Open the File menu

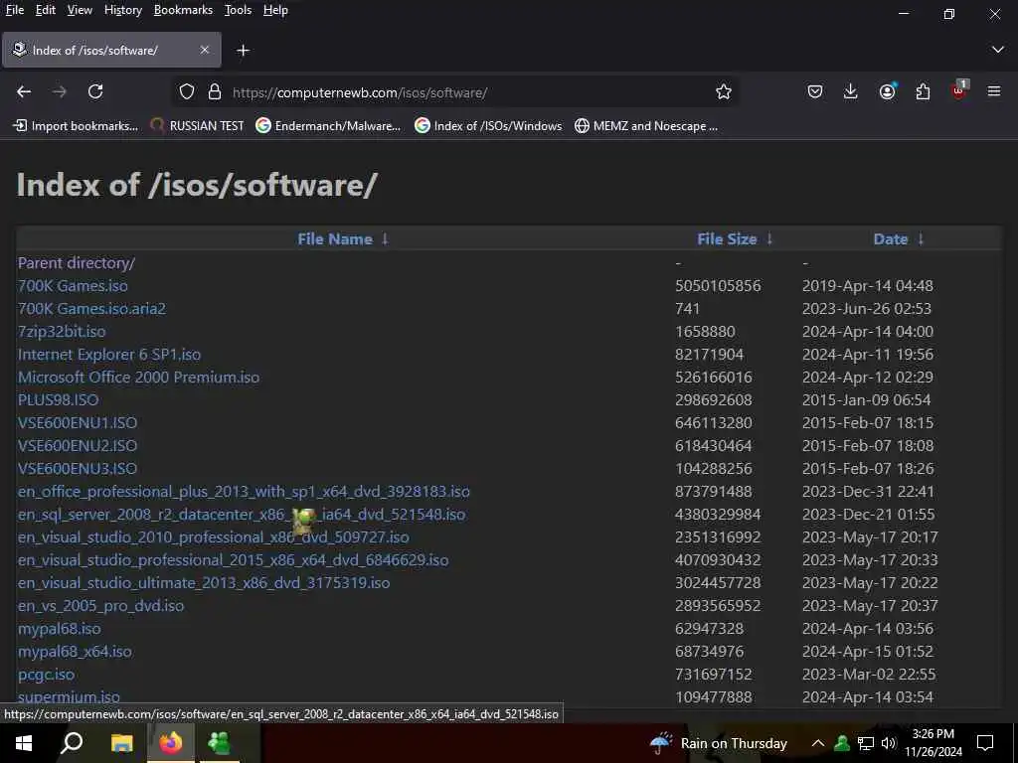click(x=14, y=10)
